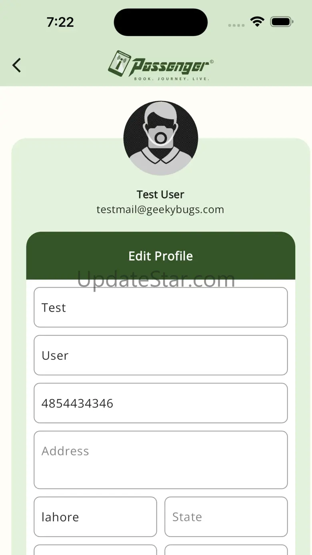Viewport: 312px width, 555px height.
Task: Focus the city field containing lahore
Action: 95,517
